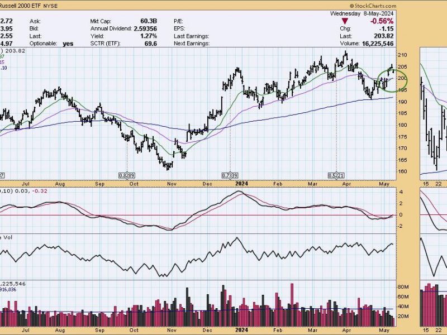Click the "EPS:" label
The image size is (447, 335).
[x=179, y=29]
